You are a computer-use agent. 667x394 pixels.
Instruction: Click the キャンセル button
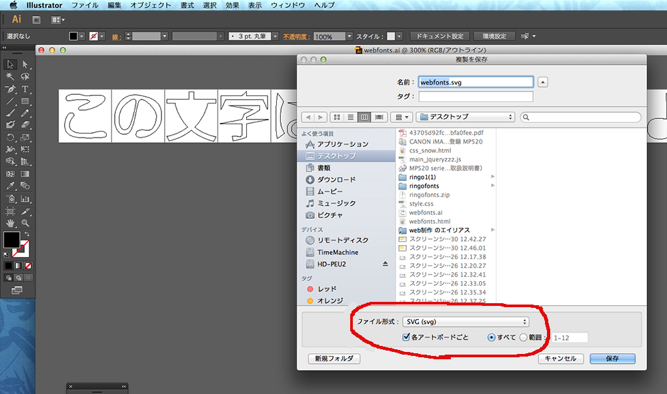tap(560, 359)
